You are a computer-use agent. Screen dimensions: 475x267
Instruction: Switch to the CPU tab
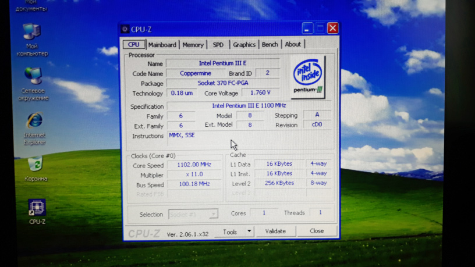(x=134, y=44)
